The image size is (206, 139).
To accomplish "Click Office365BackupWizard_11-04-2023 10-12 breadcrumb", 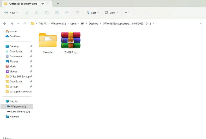I will pos(127,24).
